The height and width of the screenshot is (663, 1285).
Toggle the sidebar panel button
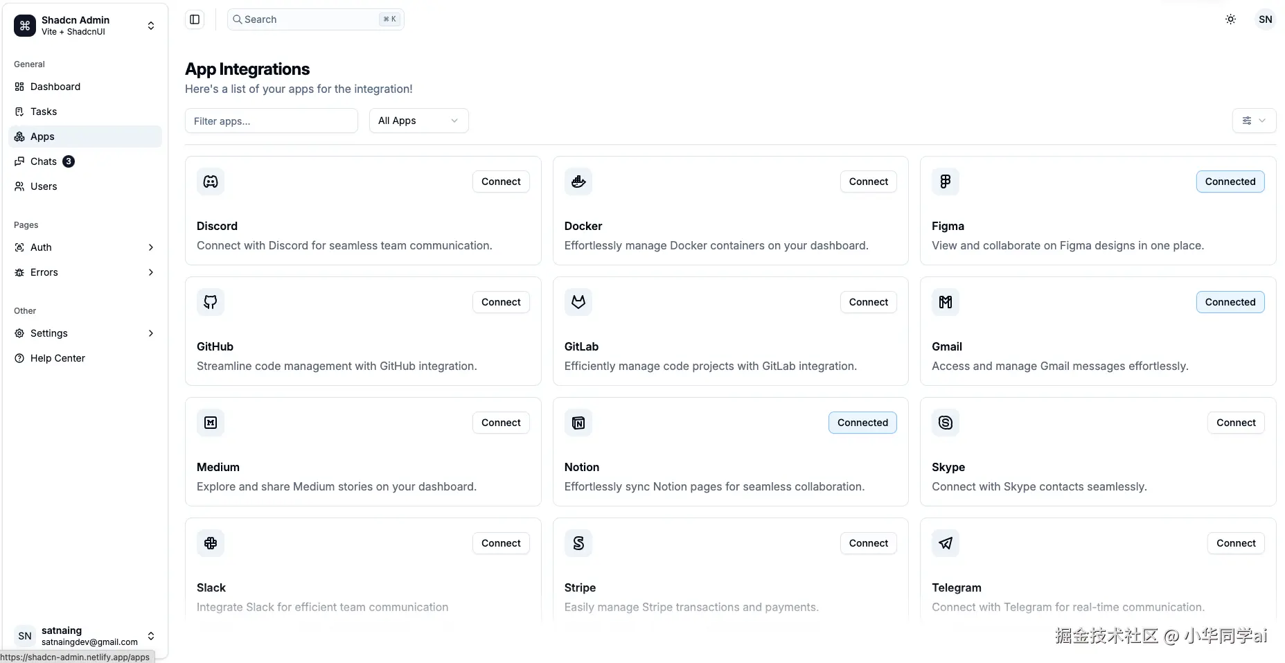[195, 19]
